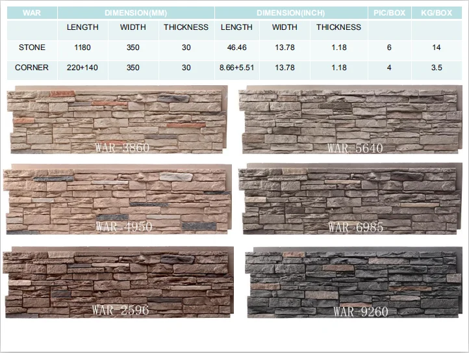
Task: Select the DIMENSION(MM) column header
Action: tap(135, 12)
